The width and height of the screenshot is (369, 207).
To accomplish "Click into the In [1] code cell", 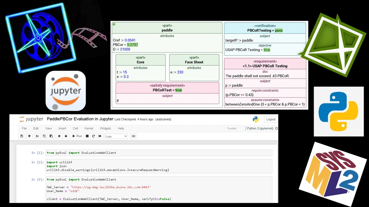I will [x=159, y=153].
